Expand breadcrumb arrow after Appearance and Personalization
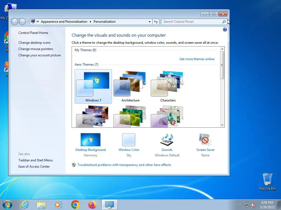 pyautogui.click(x=90, y=22)
